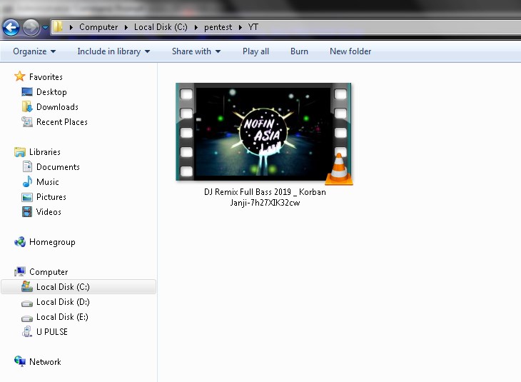Open Downloads from the navigation pane
This screenshot has width=521, height=382.
(x=57, y=106)
